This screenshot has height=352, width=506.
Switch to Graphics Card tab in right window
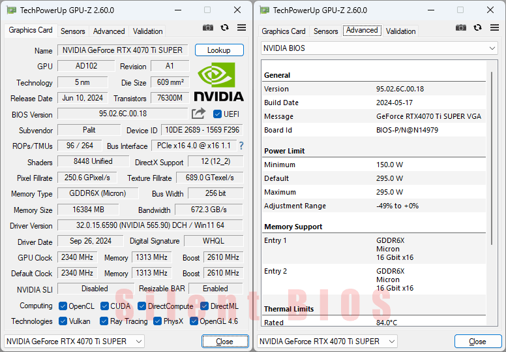[x=284, y=31]
